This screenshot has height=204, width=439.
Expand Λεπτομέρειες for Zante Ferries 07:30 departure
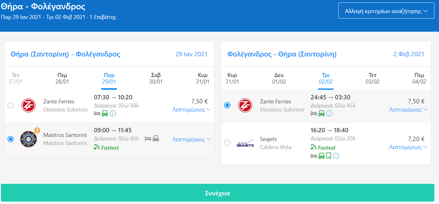click(191, 110)
